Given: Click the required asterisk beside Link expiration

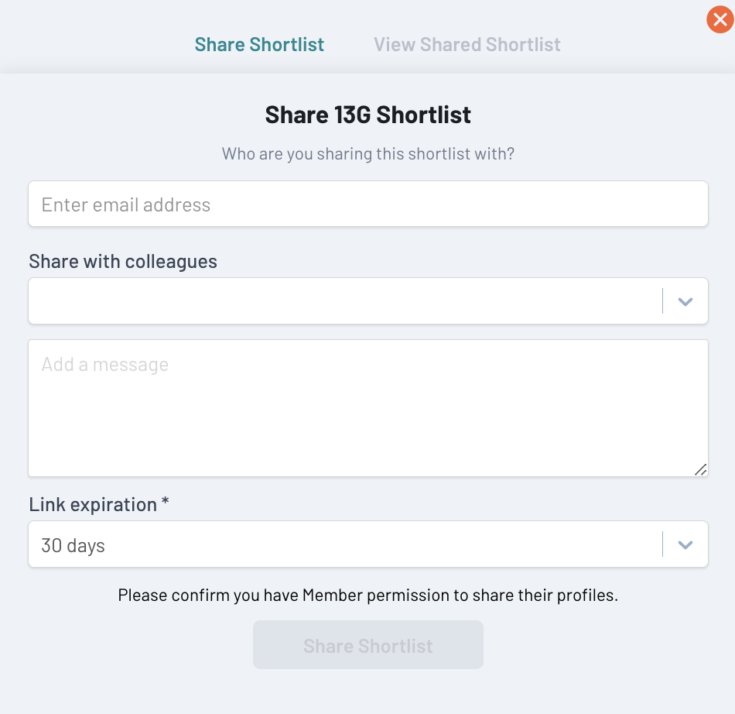Looking at the screenshot, I should 166,503.
